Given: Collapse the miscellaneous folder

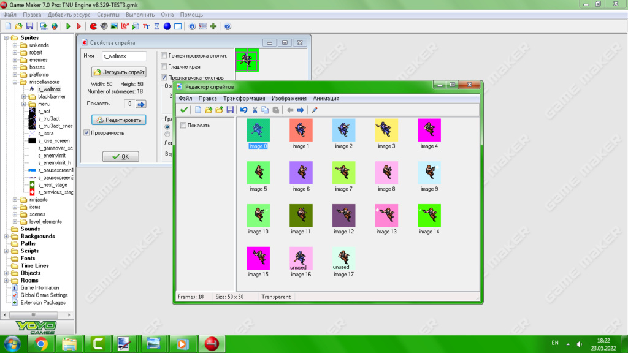Looking at the screenshot, I should click(x=15, y=82).
